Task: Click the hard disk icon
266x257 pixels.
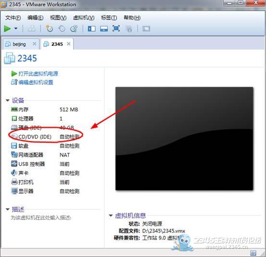Action: [14, 128]
